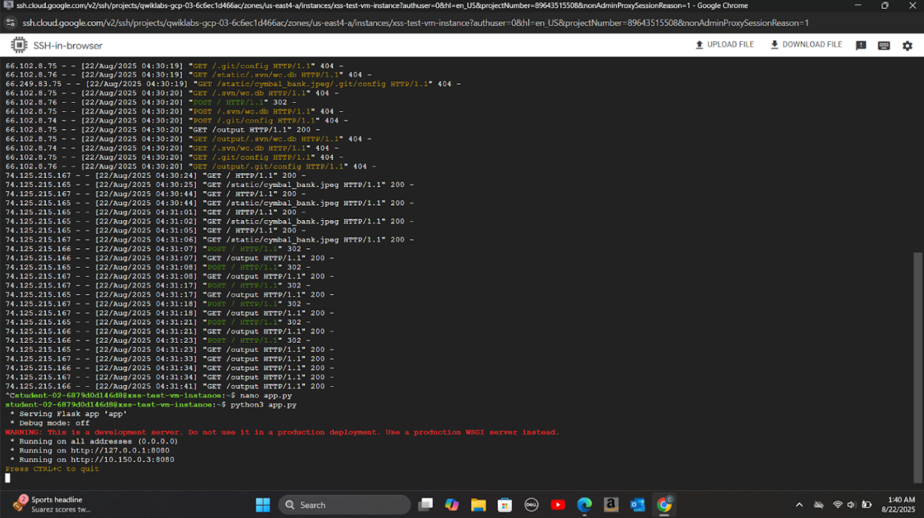Expand the hidden system tray icons
The width and height of the screenshot is (924, 518).
click(x=799, y=505)
